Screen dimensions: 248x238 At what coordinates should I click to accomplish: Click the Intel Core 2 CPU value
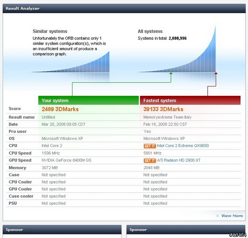point(52,146)
